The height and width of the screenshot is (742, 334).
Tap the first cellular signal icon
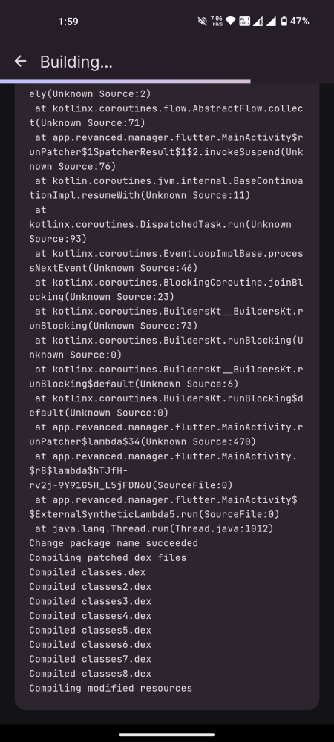(x=258, y=22)
